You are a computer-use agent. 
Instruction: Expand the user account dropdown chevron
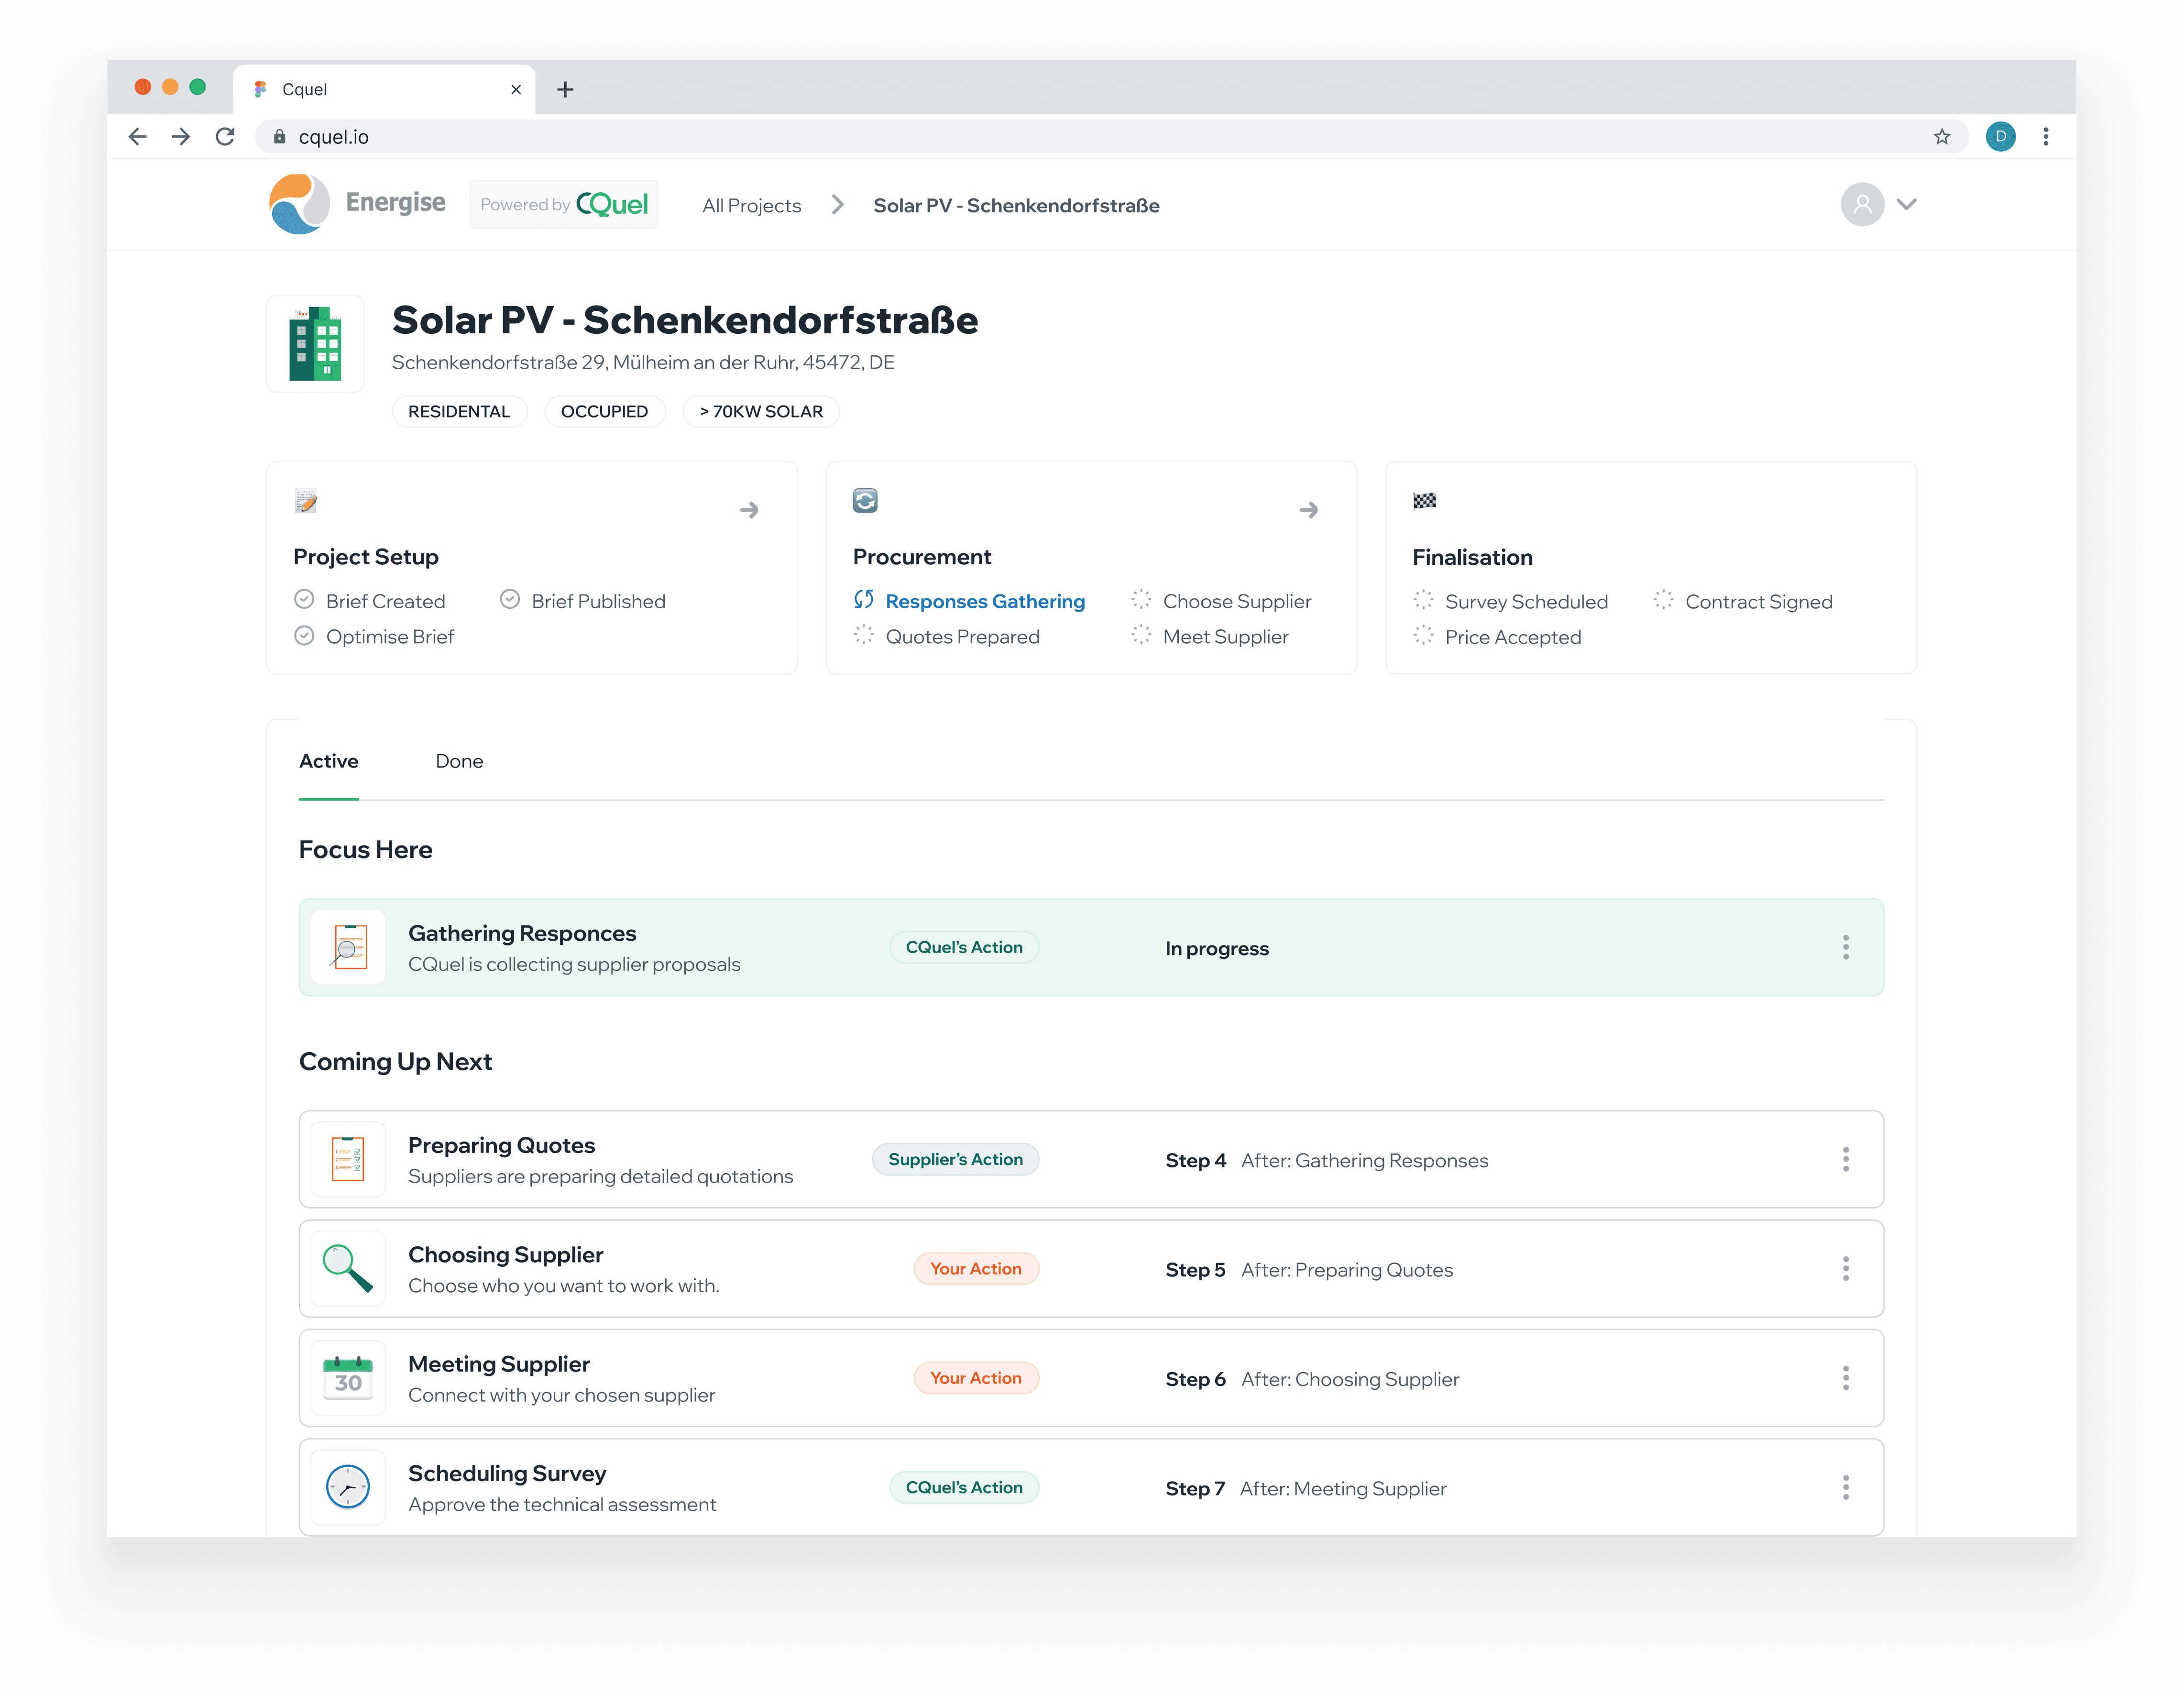(x=1907, y=204)
